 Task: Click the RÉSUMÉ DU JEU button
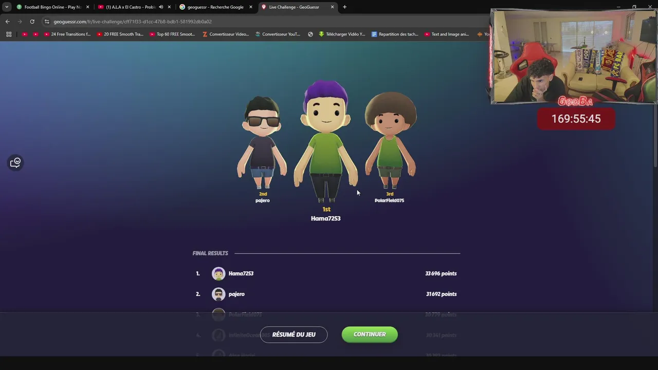294,335
